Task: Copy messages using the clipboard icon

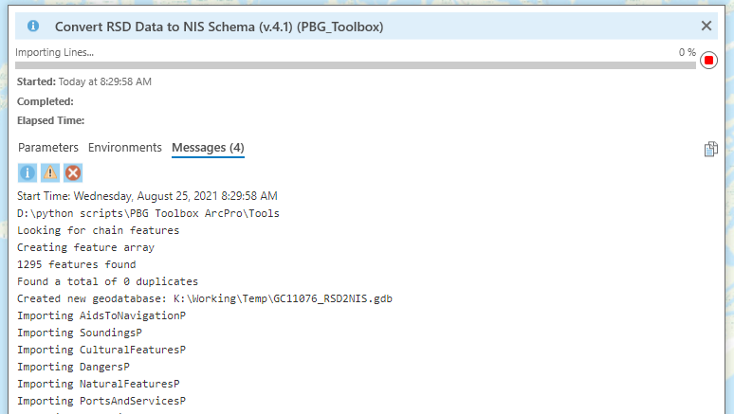Action: click(x=710, y=149)
